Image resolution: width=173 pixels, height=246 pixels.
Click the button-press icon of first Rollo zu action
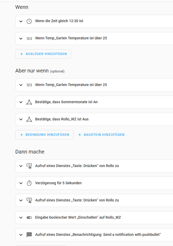[29, 166]
